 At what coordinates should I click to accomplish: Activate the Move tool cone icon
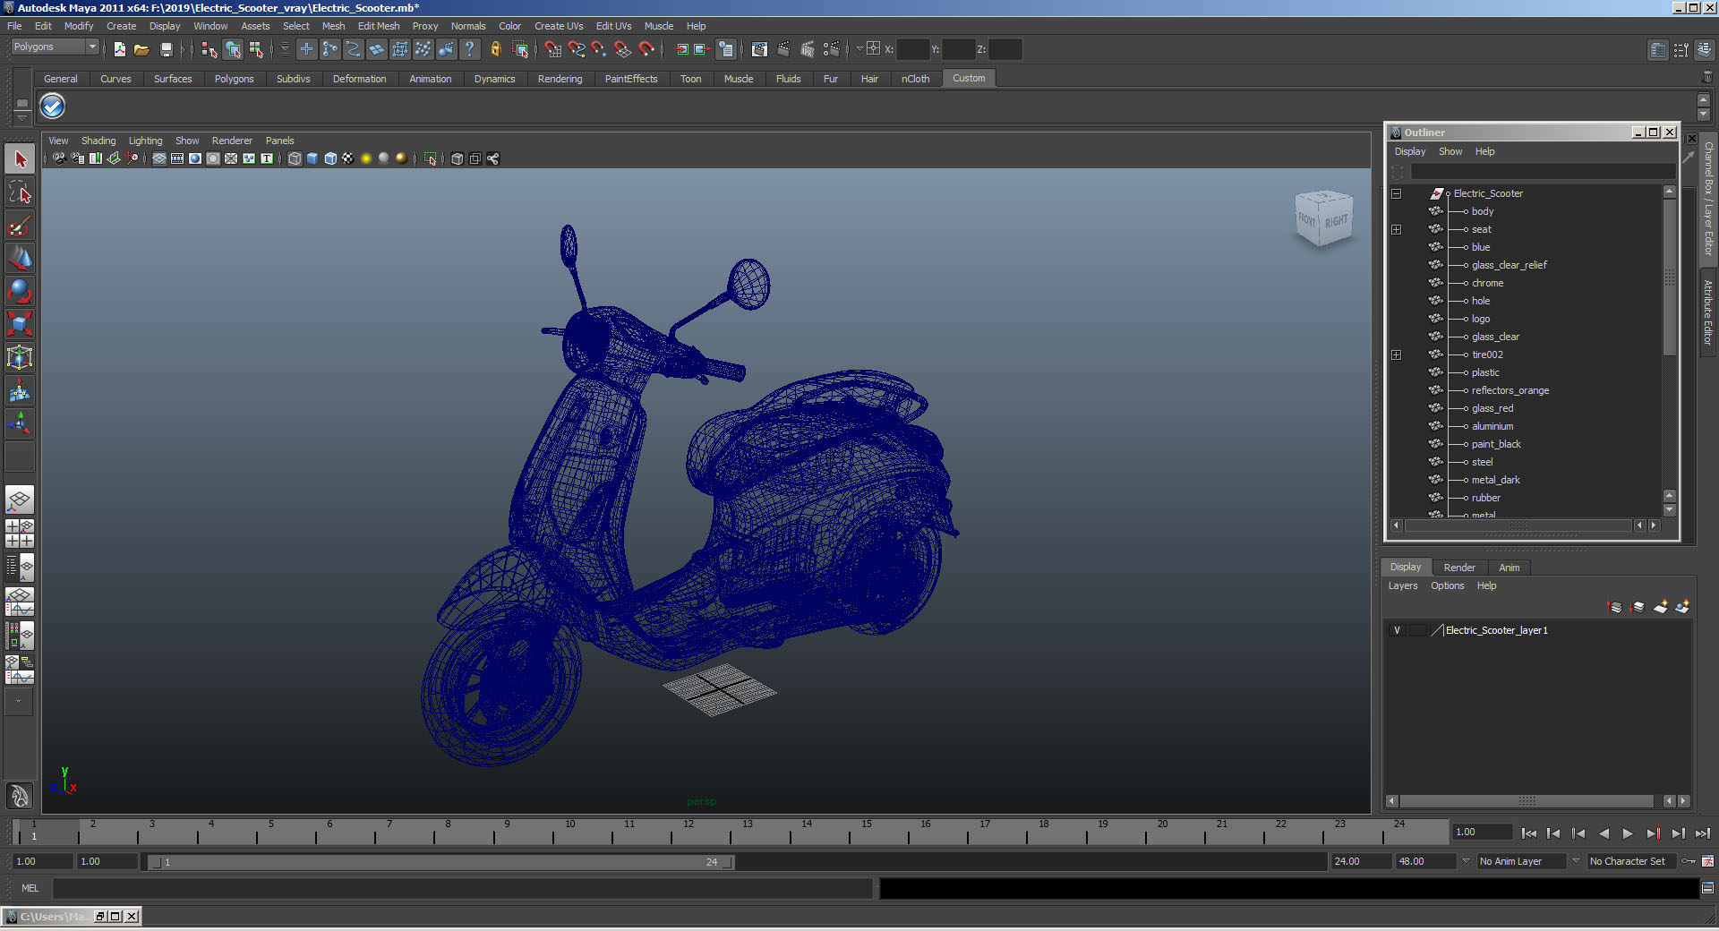coord(20,258)
